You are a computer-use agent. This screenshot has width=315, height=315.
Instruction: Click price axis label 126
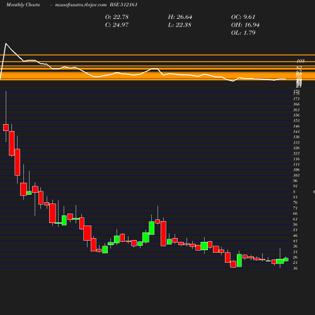click(x=296, y=148)
